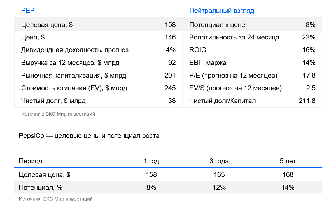
Task: Click Чистый долг, $ млрд value 38
Action: tap(172, 101)
